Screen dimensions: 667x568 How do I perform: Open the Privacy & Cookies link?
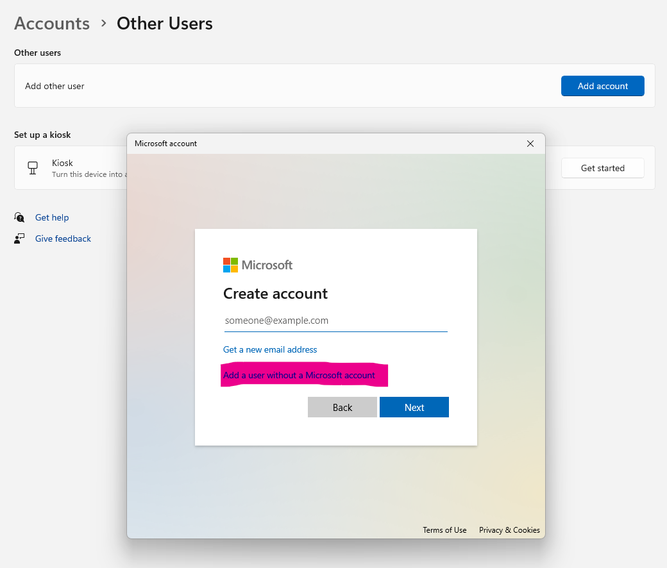pos(509,530)
